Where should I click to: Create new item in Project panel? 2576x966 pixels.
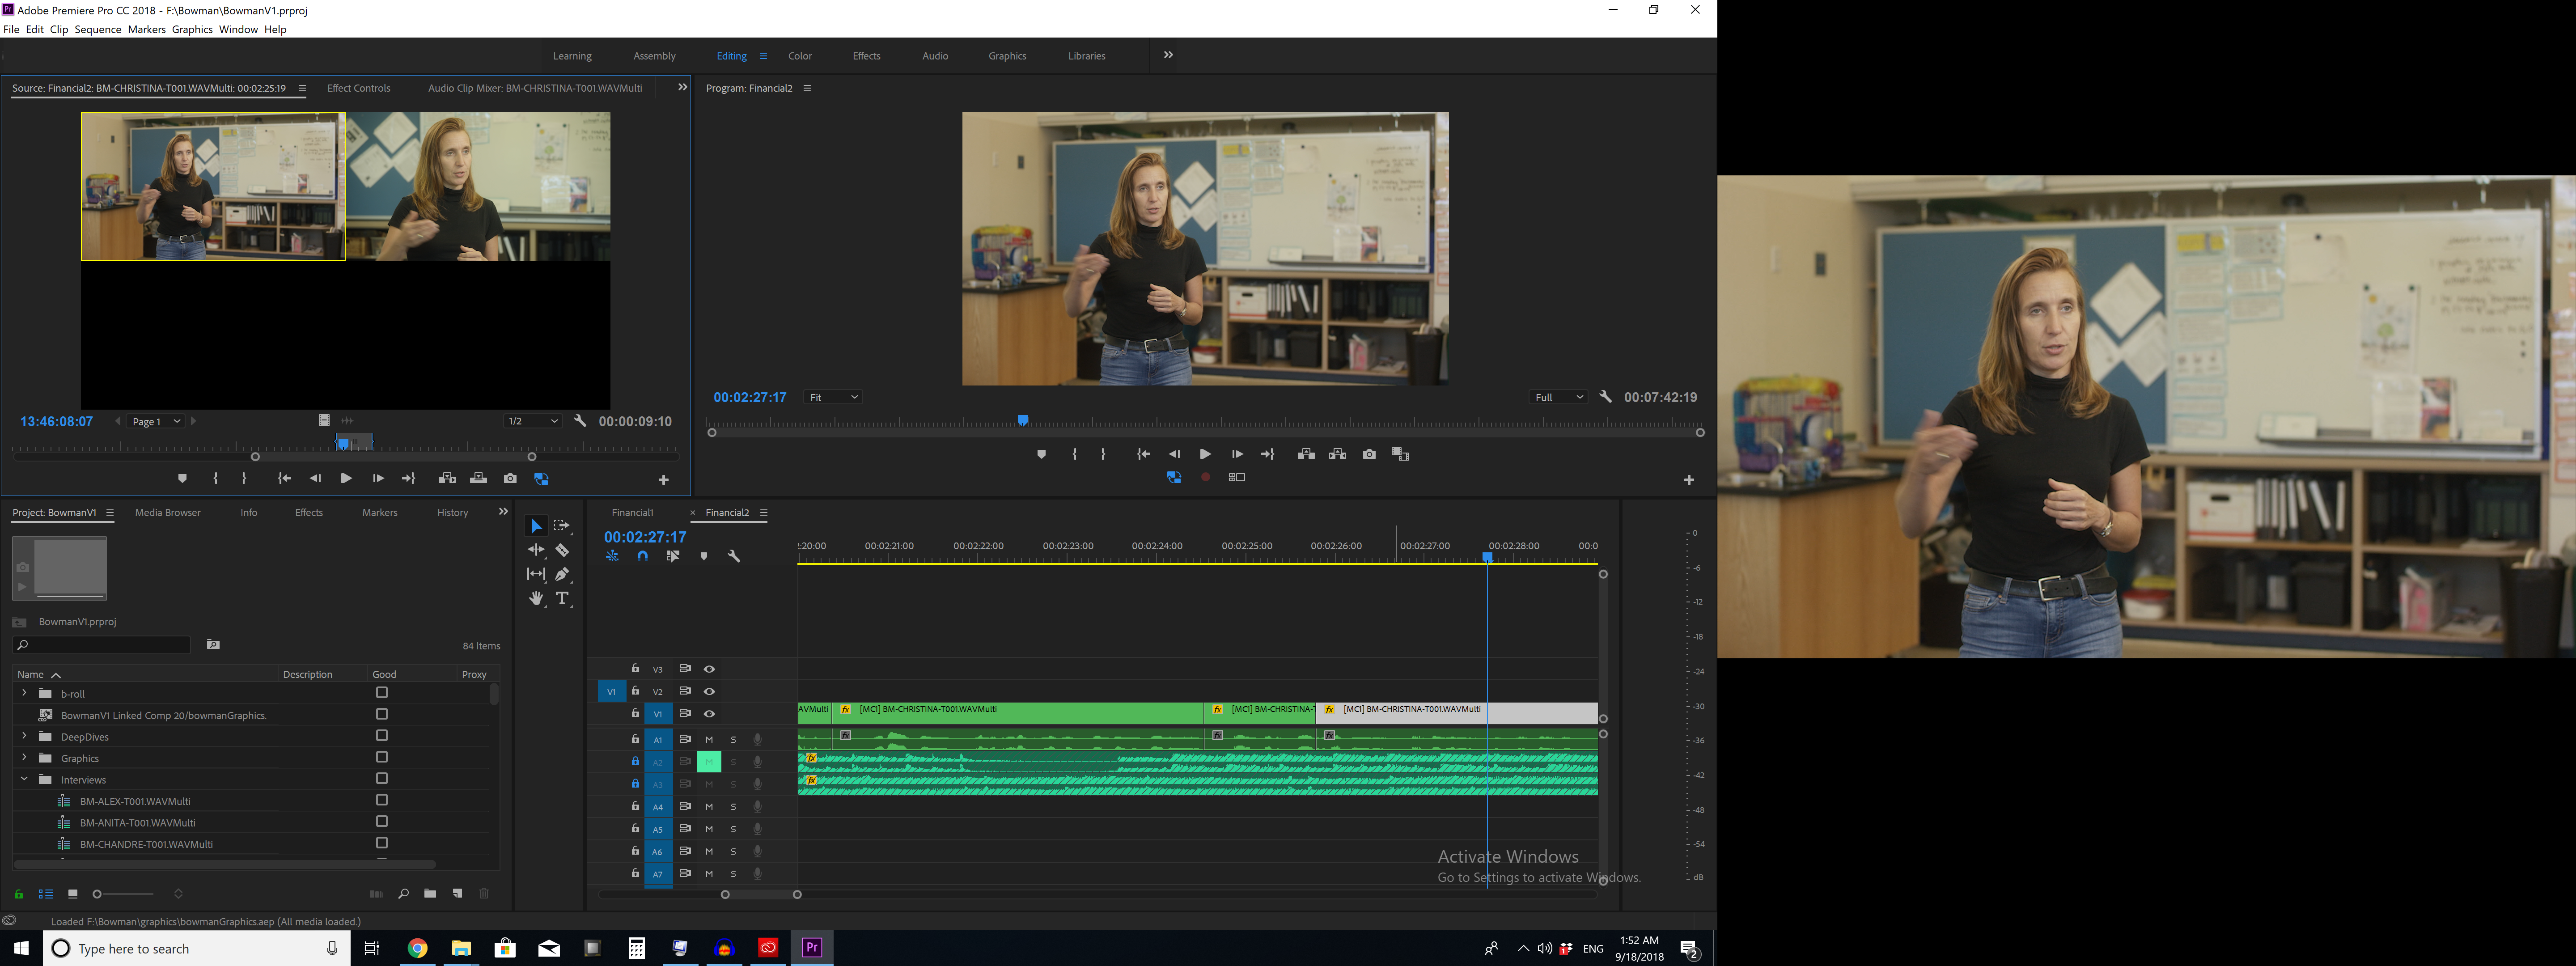click(x=457, y=894)
